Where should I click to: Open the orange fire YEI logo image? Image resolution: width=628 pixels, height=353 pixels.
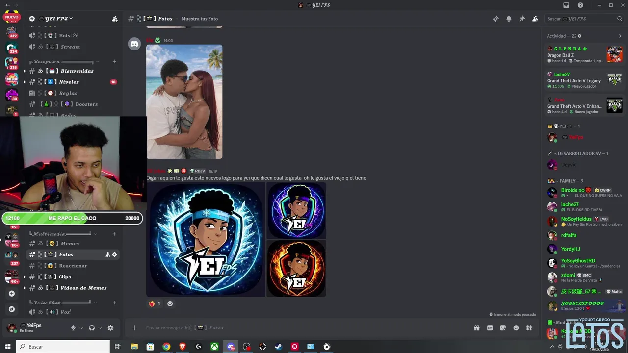pyautogui.click(x=296, y=269)
